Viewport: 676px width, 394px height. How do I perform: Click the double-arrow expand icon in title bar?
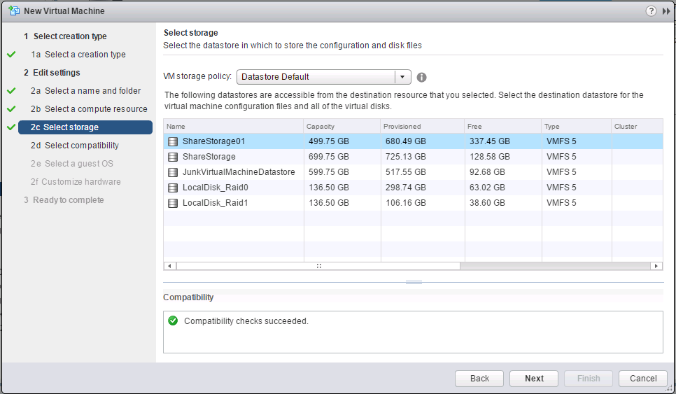[x=666, y=11]
